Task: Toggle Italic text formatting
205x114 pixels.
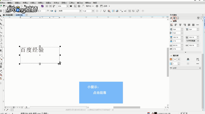Action: tap(101, 11)
